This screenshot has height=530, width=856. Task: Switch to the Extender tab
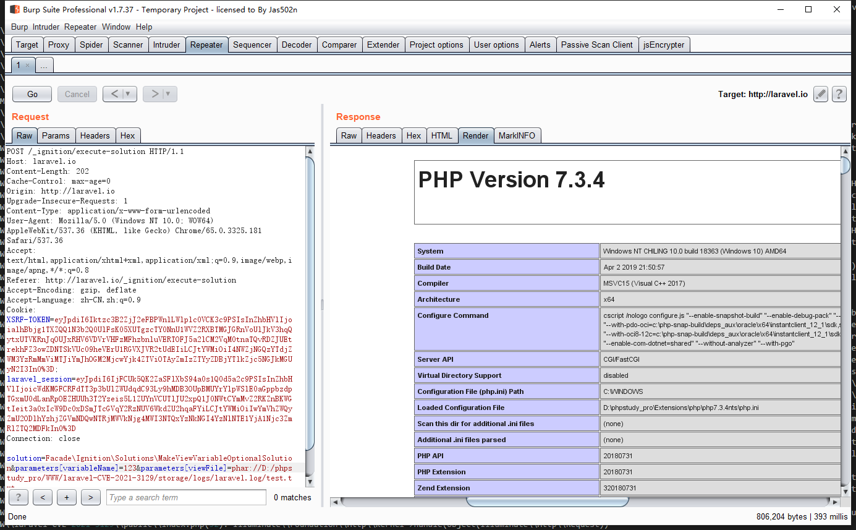click(x=383, y=45)
